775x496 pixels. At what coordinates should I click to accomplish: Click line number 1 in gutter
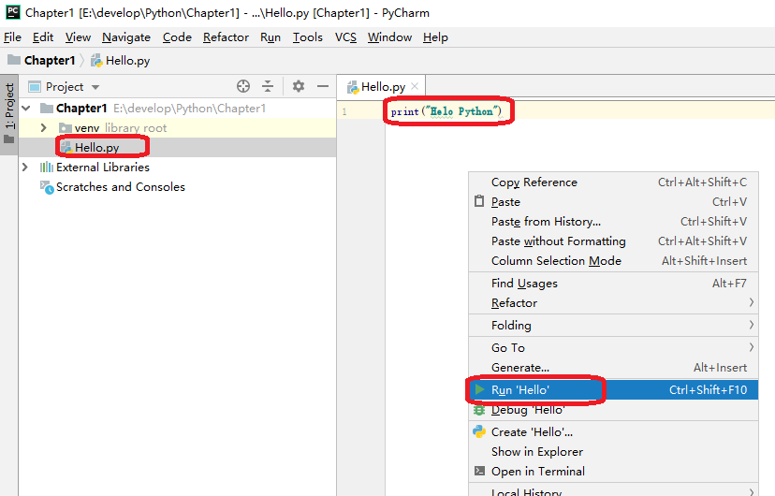(x=344, y=111)
